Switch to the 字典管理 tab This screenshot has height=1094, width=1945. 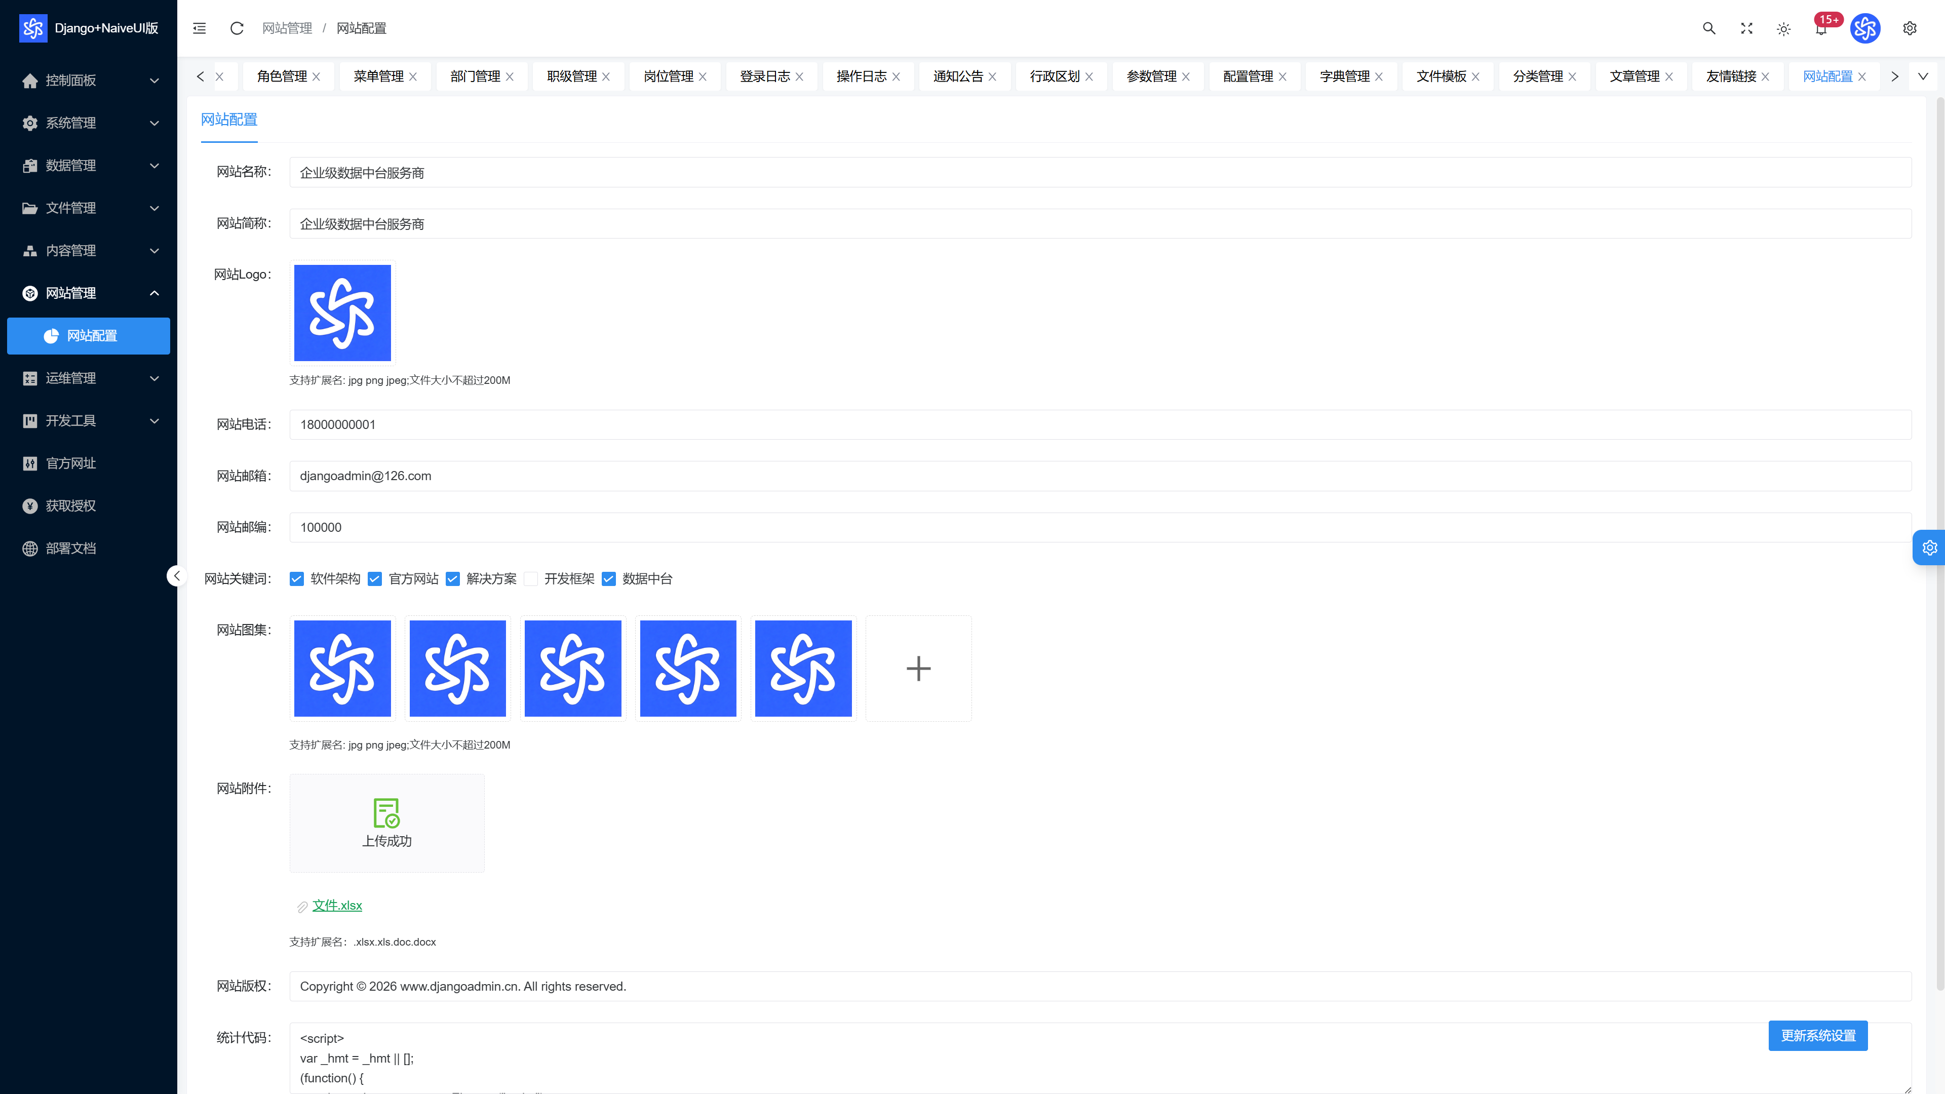click(x=1344, y=76)
